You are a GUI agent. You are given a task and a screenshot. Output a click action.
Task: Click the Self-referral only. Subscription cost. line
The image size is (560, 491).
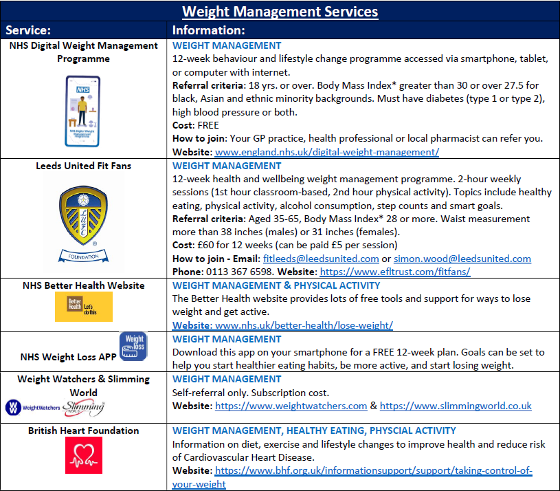click(x=251, y=393)
